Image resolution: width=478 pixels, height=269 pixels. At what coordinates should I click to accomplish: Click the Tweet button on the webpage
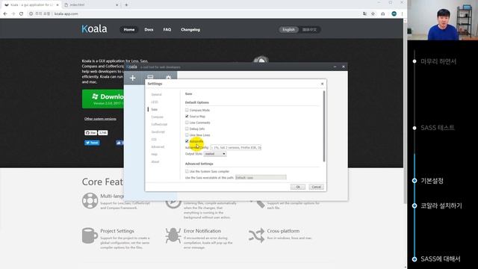coord(92,143)
